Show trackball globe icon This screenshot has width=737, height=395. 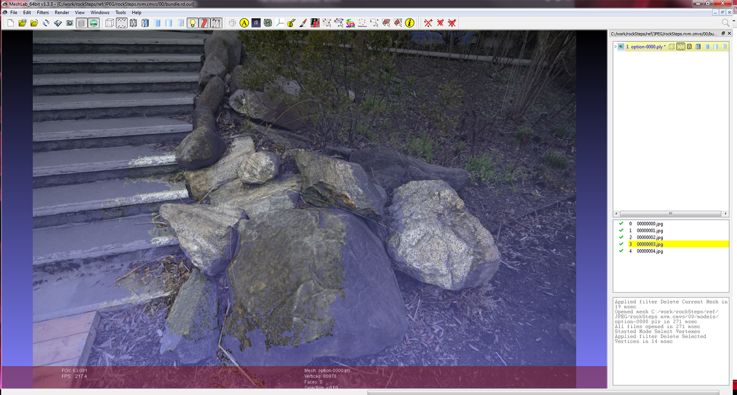pos(232,23)
